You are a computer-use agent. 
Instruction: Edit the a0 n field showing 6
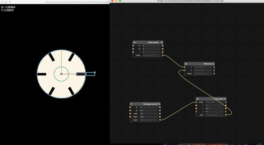(x=214, y=112)
